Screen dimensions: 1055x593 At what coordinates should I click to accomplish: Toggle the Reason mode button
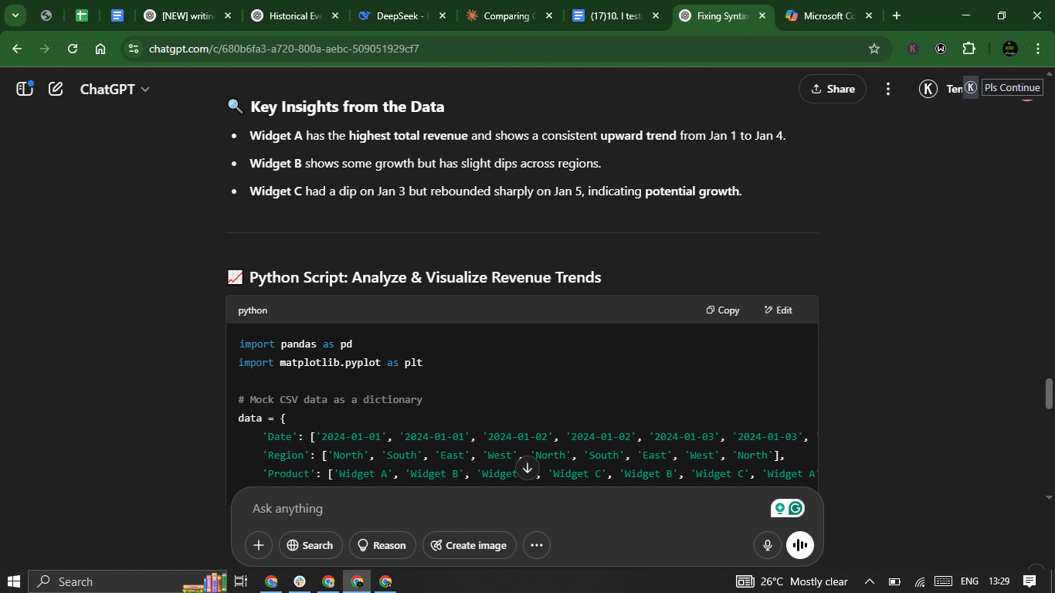tap(382, 545)
